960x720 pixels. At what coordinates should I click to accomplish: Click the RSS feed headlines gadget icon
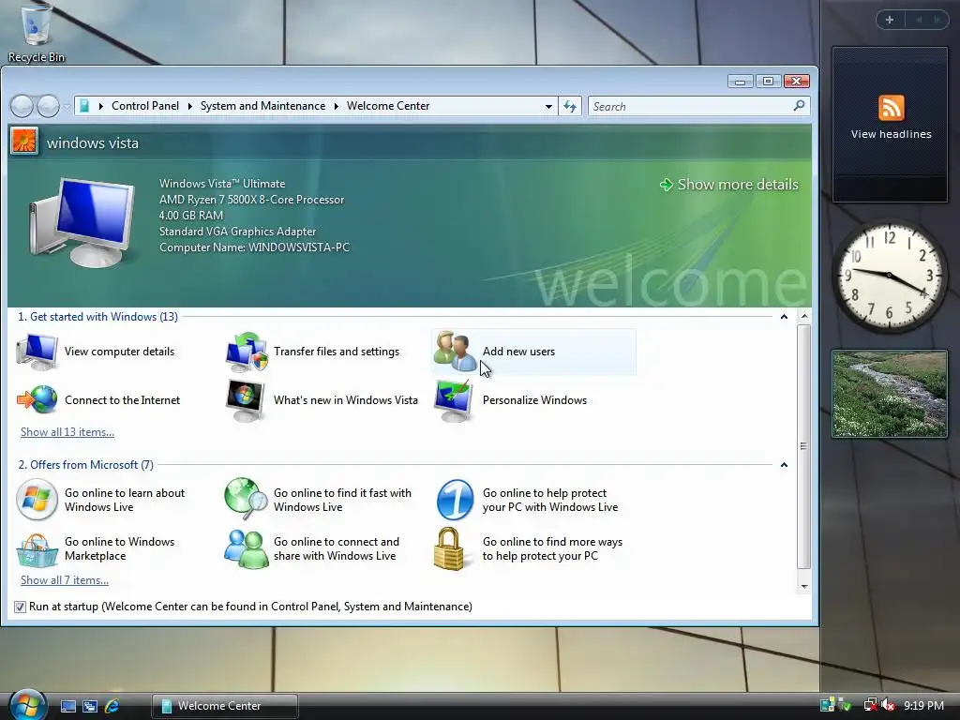coord(891,109)
